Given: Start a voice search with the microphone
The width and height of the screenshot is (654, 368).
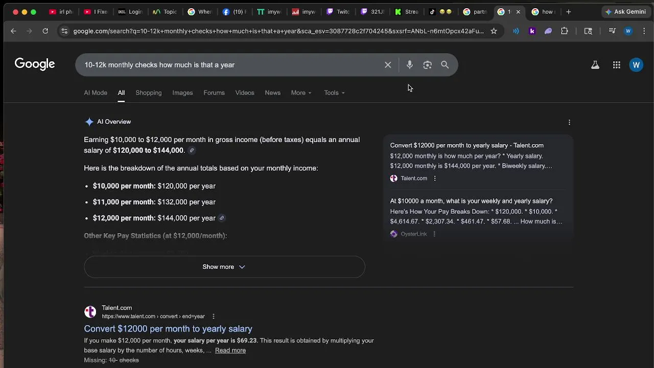Looking at the screenshot, I should (x=409, y=65).
